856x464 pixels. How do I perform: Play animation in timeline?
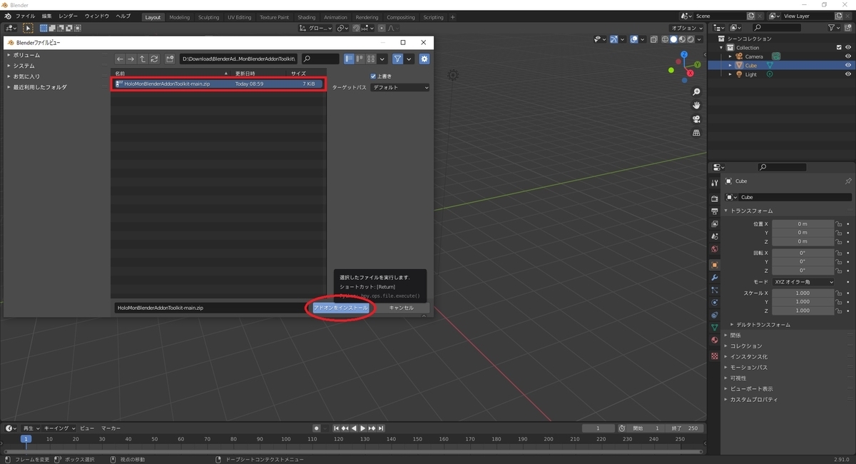(x=362, y=428)
